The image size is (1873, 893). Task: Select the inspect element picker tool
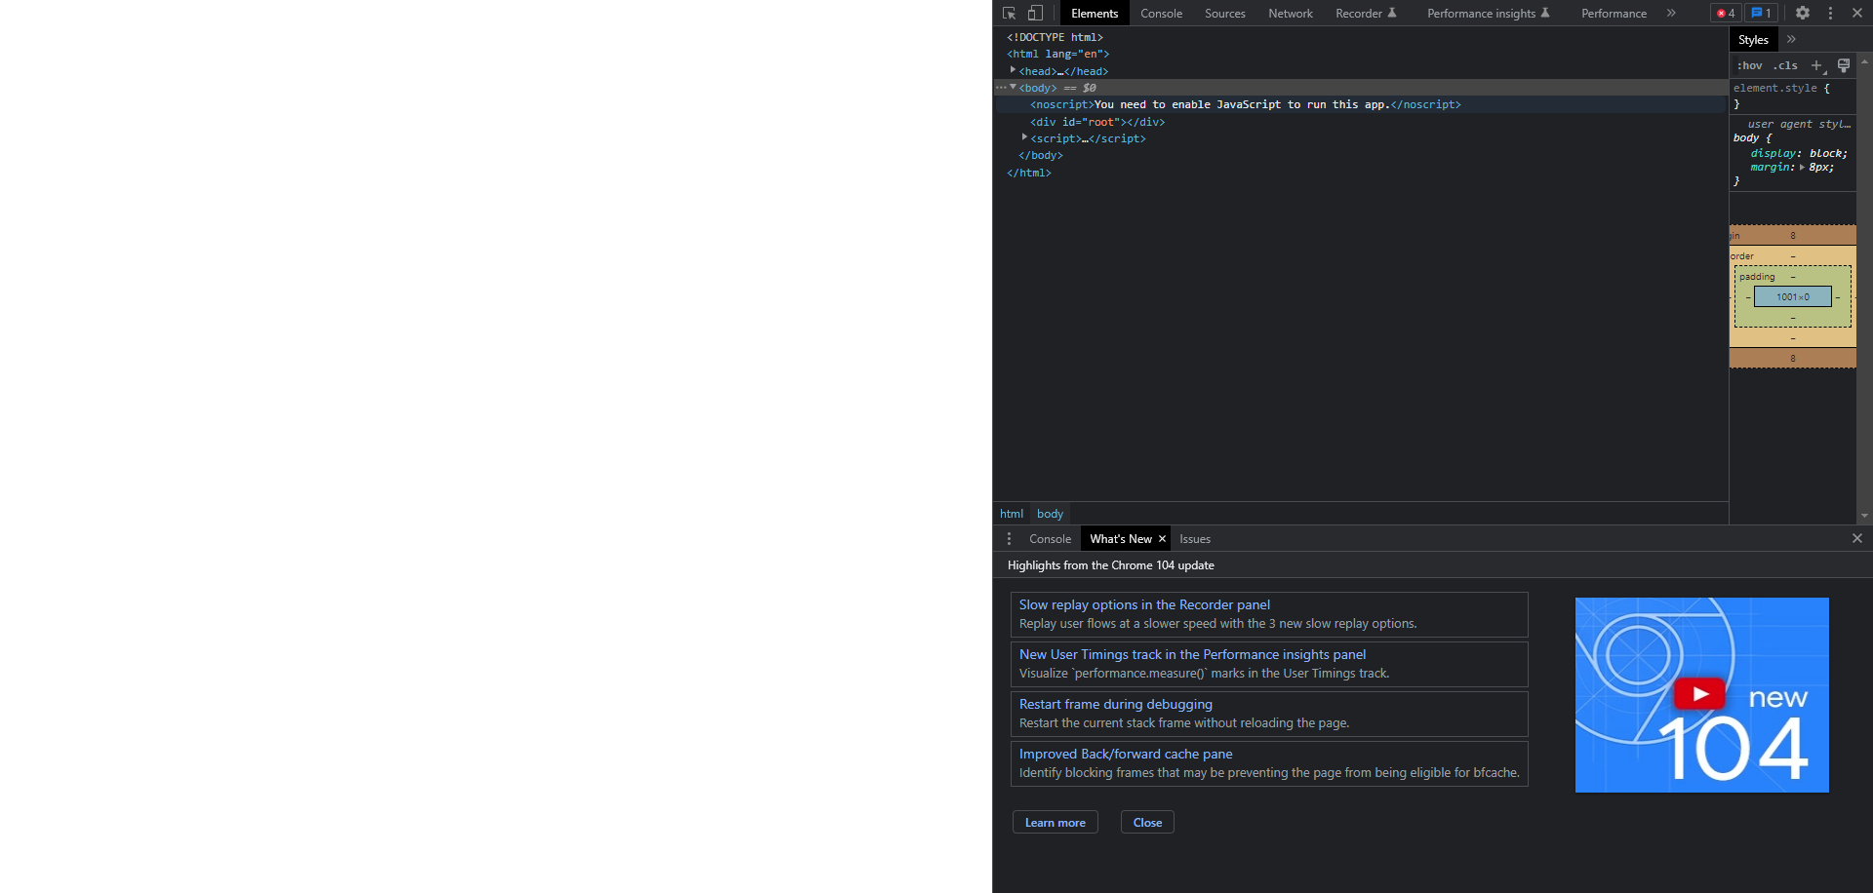click(1008, 13)
